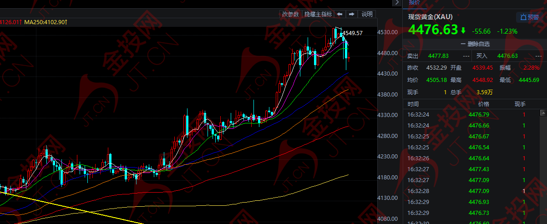Select the trade row priced 4476.93
547x224 pixels.
pyautogui.click(x=471, y=202)
